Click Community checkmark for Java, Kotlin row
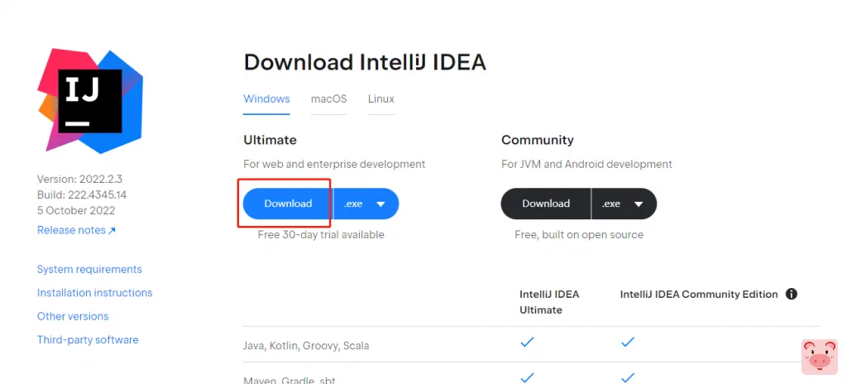Screen dimensions: 847x384 pyautogui.click(x=628, y=342)
